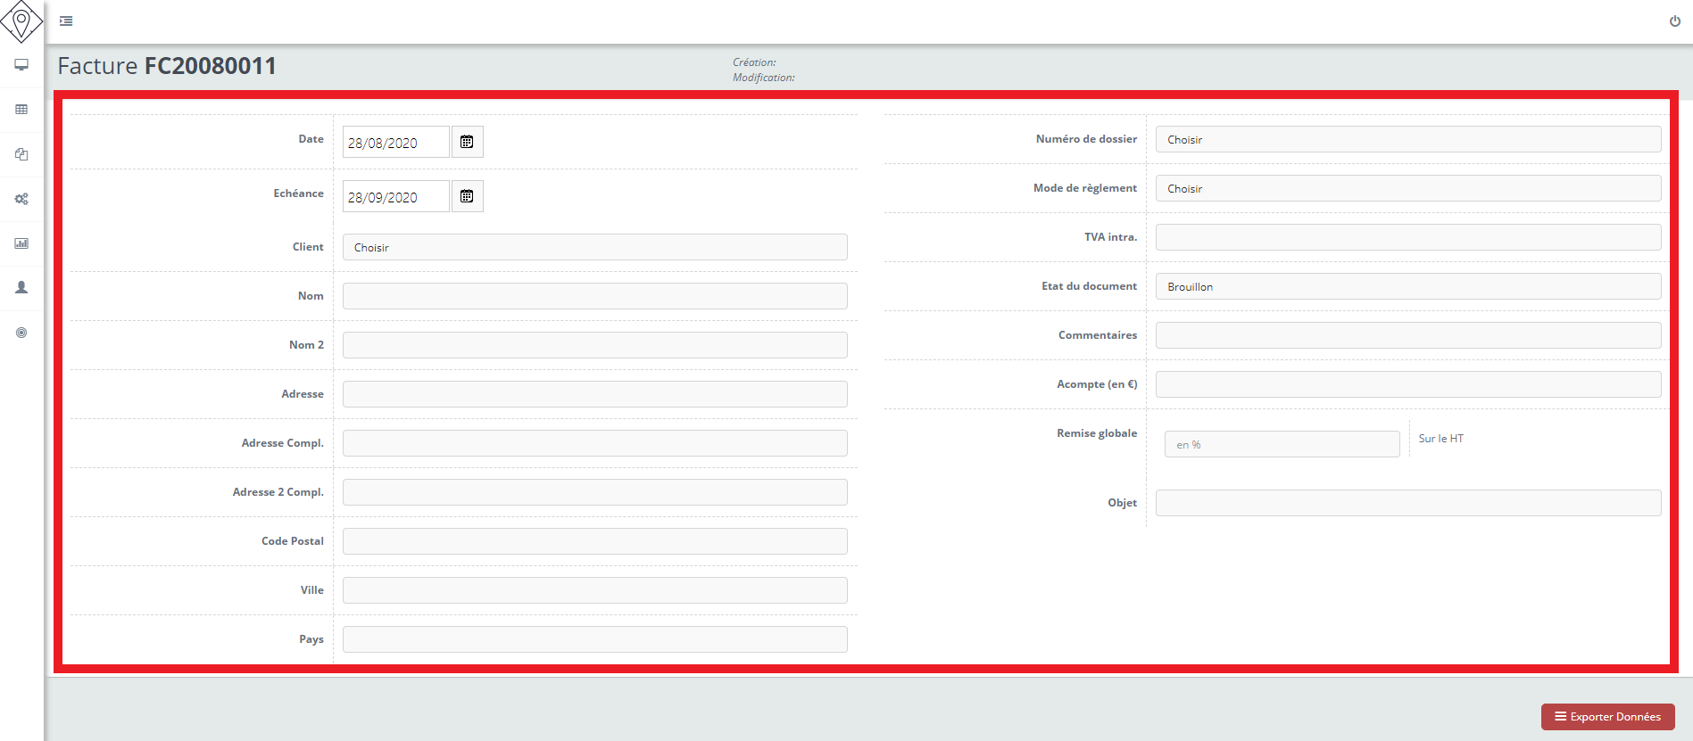Open the calendar picker for Date
This screenshot has width=1693, height=741.
(x=467, y=142)
